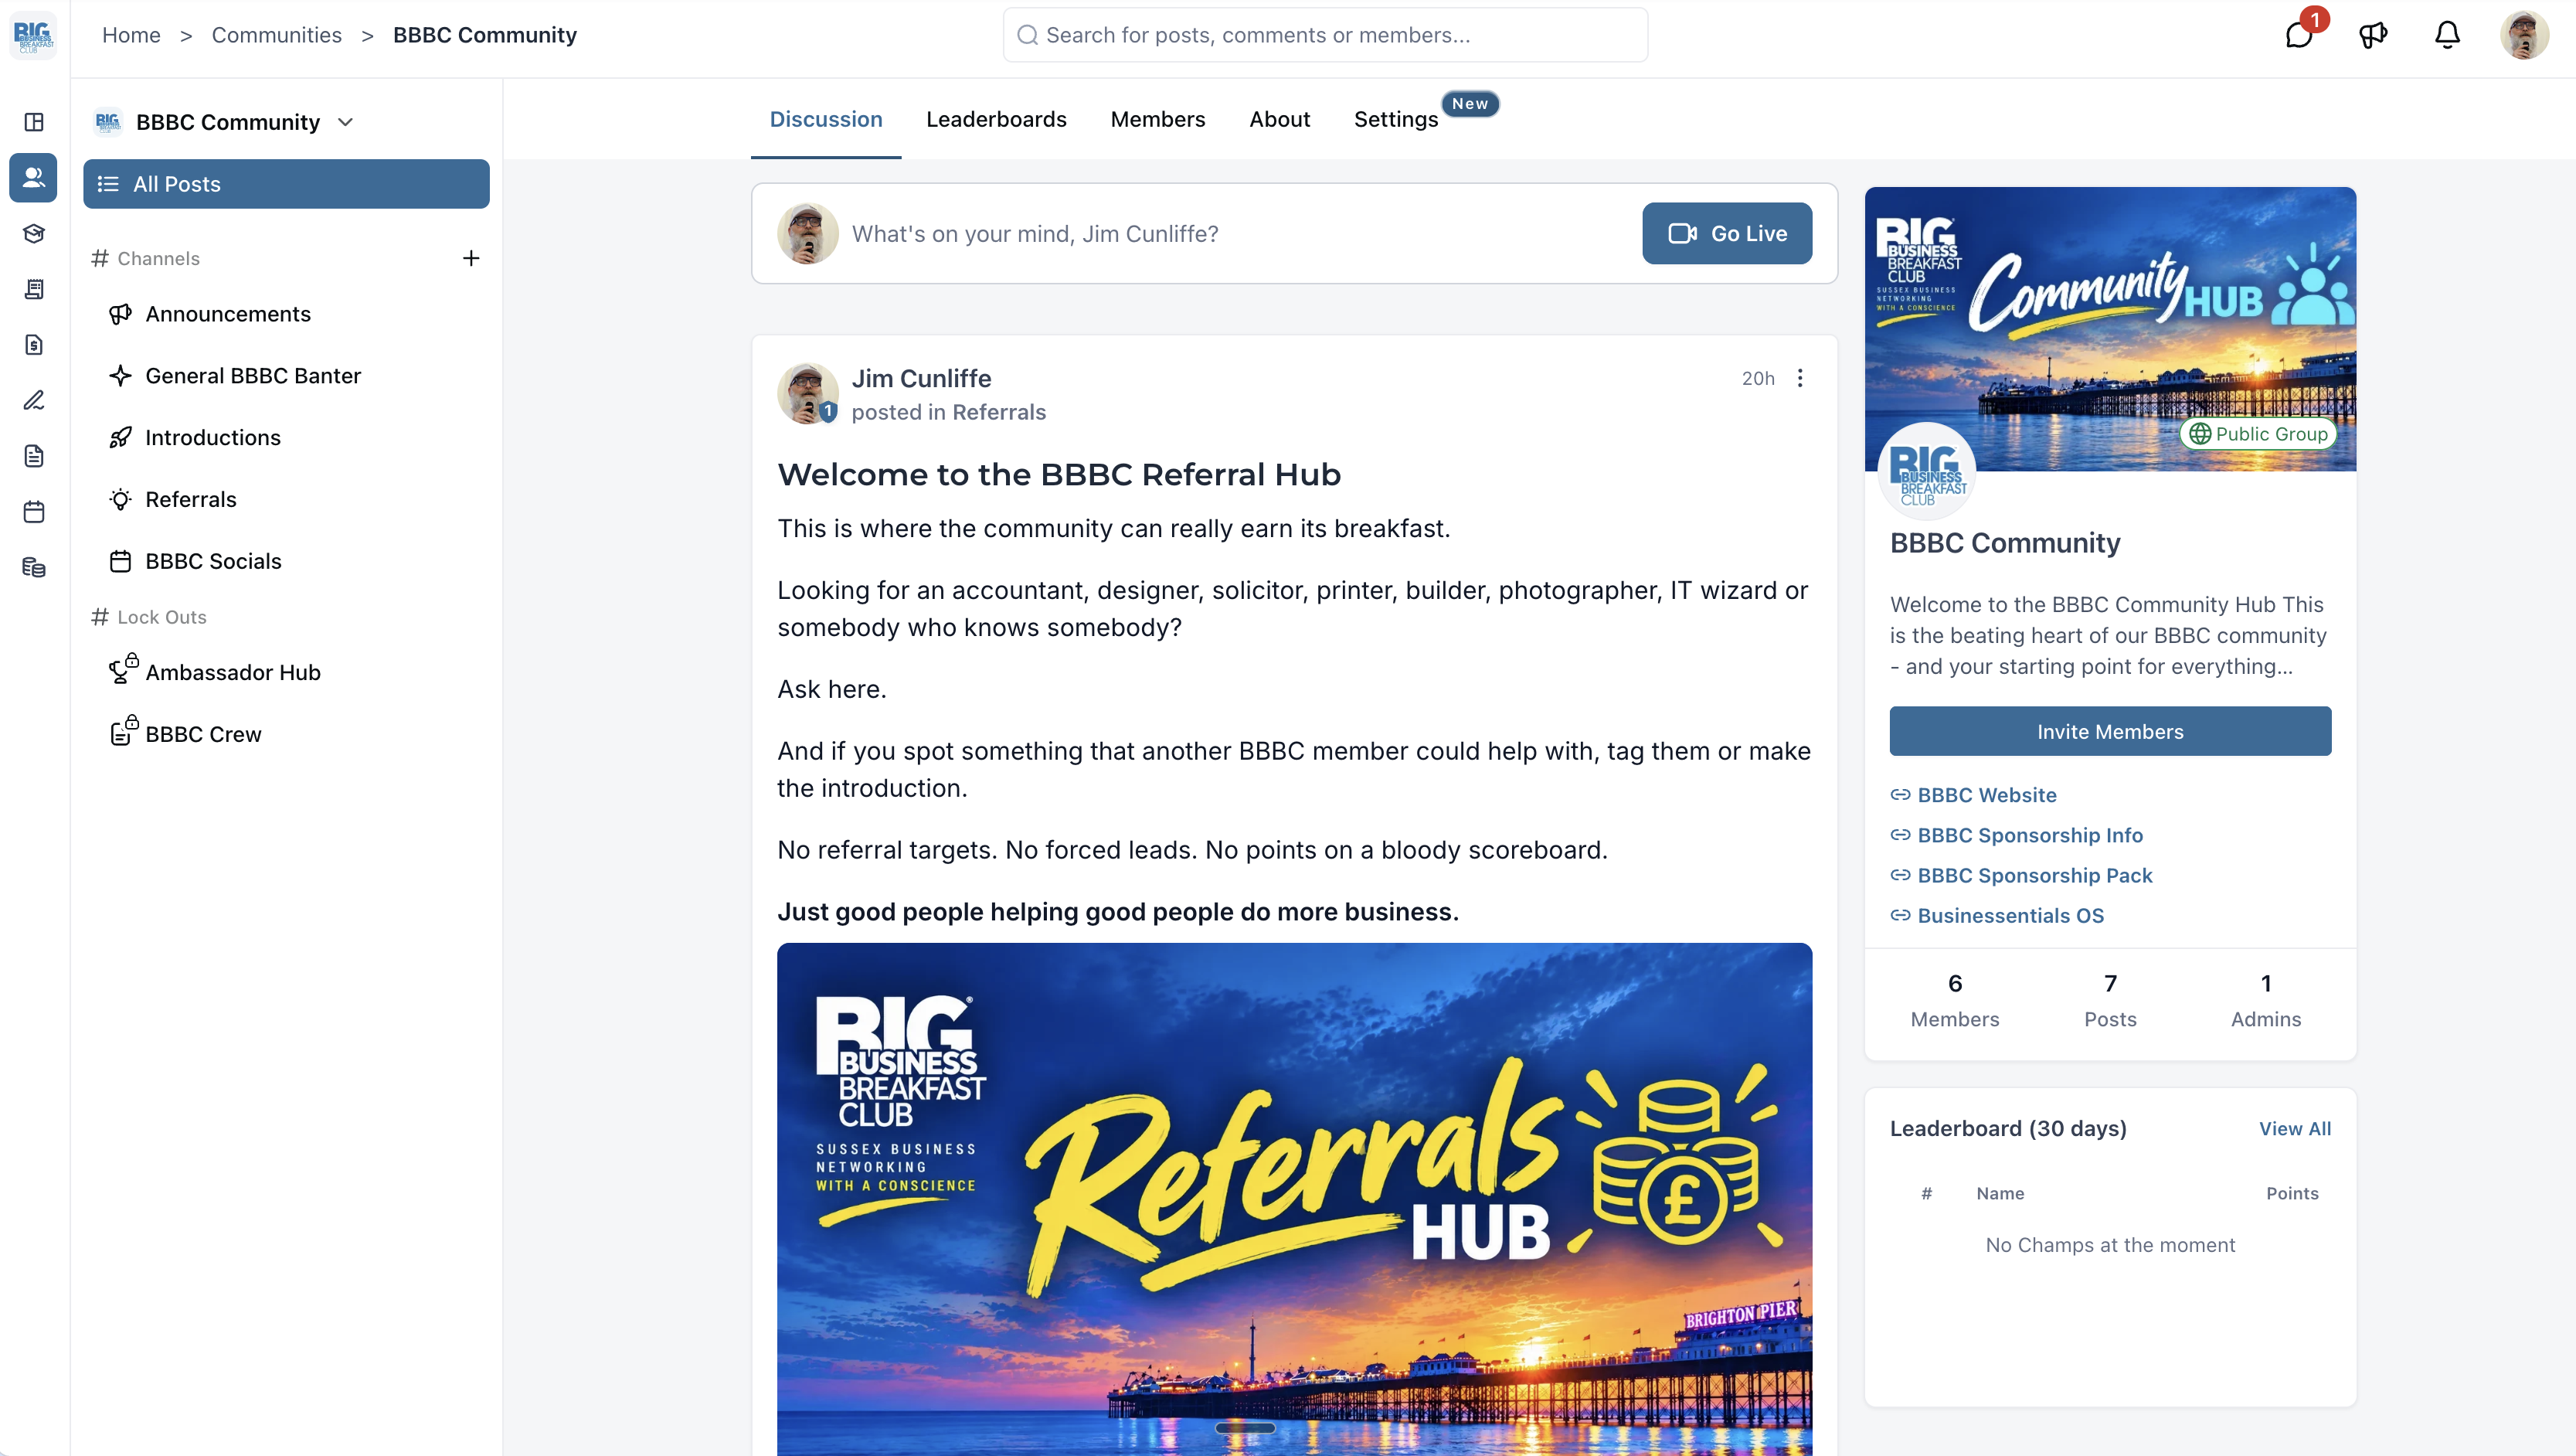Screen dimensions: 2576x1456
Task: Switch to the Discussion tab
Action: (826, 119)
